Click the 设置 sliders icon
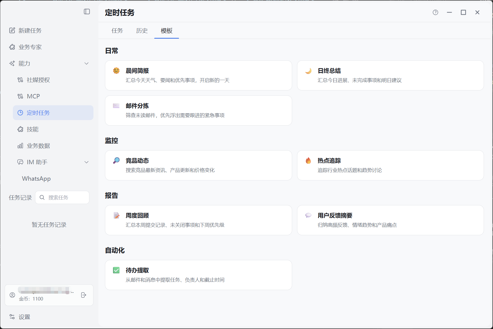 [x=12, y=317]
